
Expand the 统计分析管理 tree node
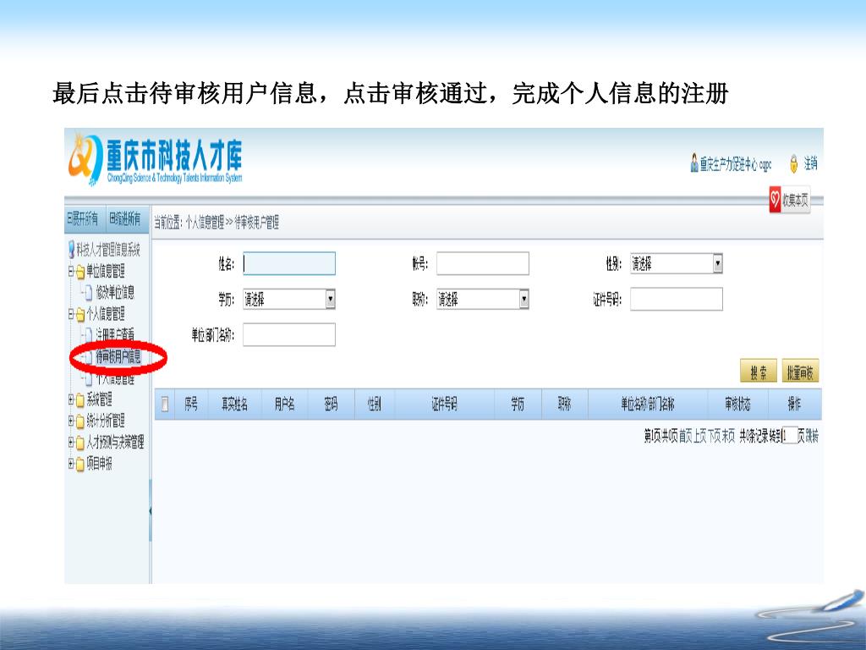coord(71,421)
